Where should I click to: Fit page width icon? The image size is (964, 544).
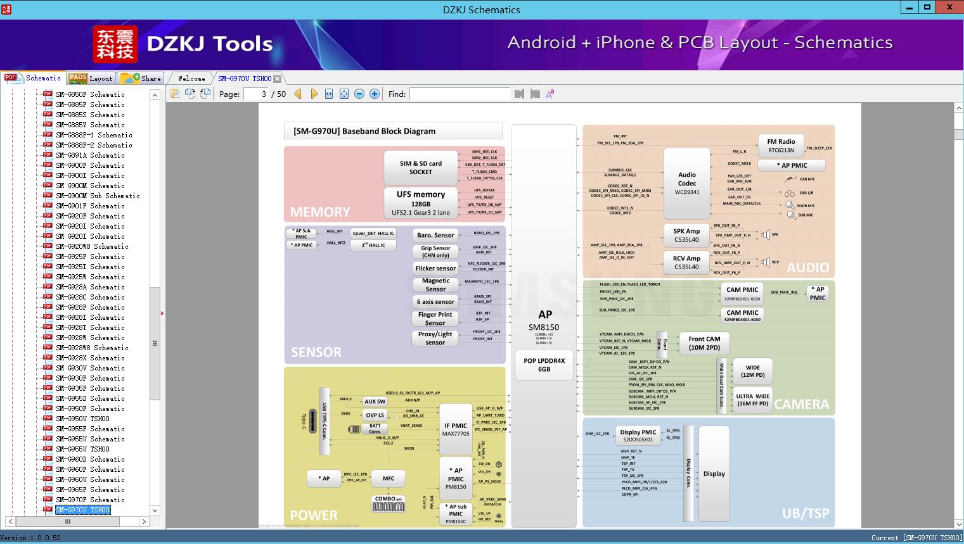pos(329,94)
